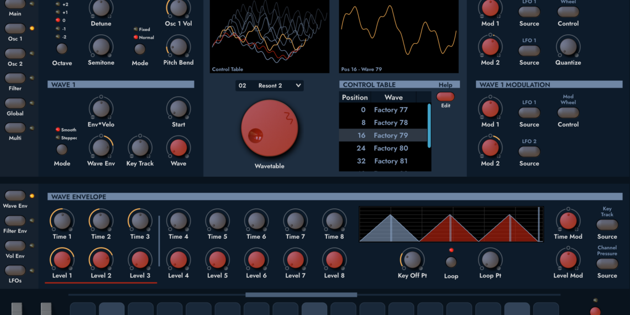
Task: Open the Vol Env page
Action: coord(15,246)
